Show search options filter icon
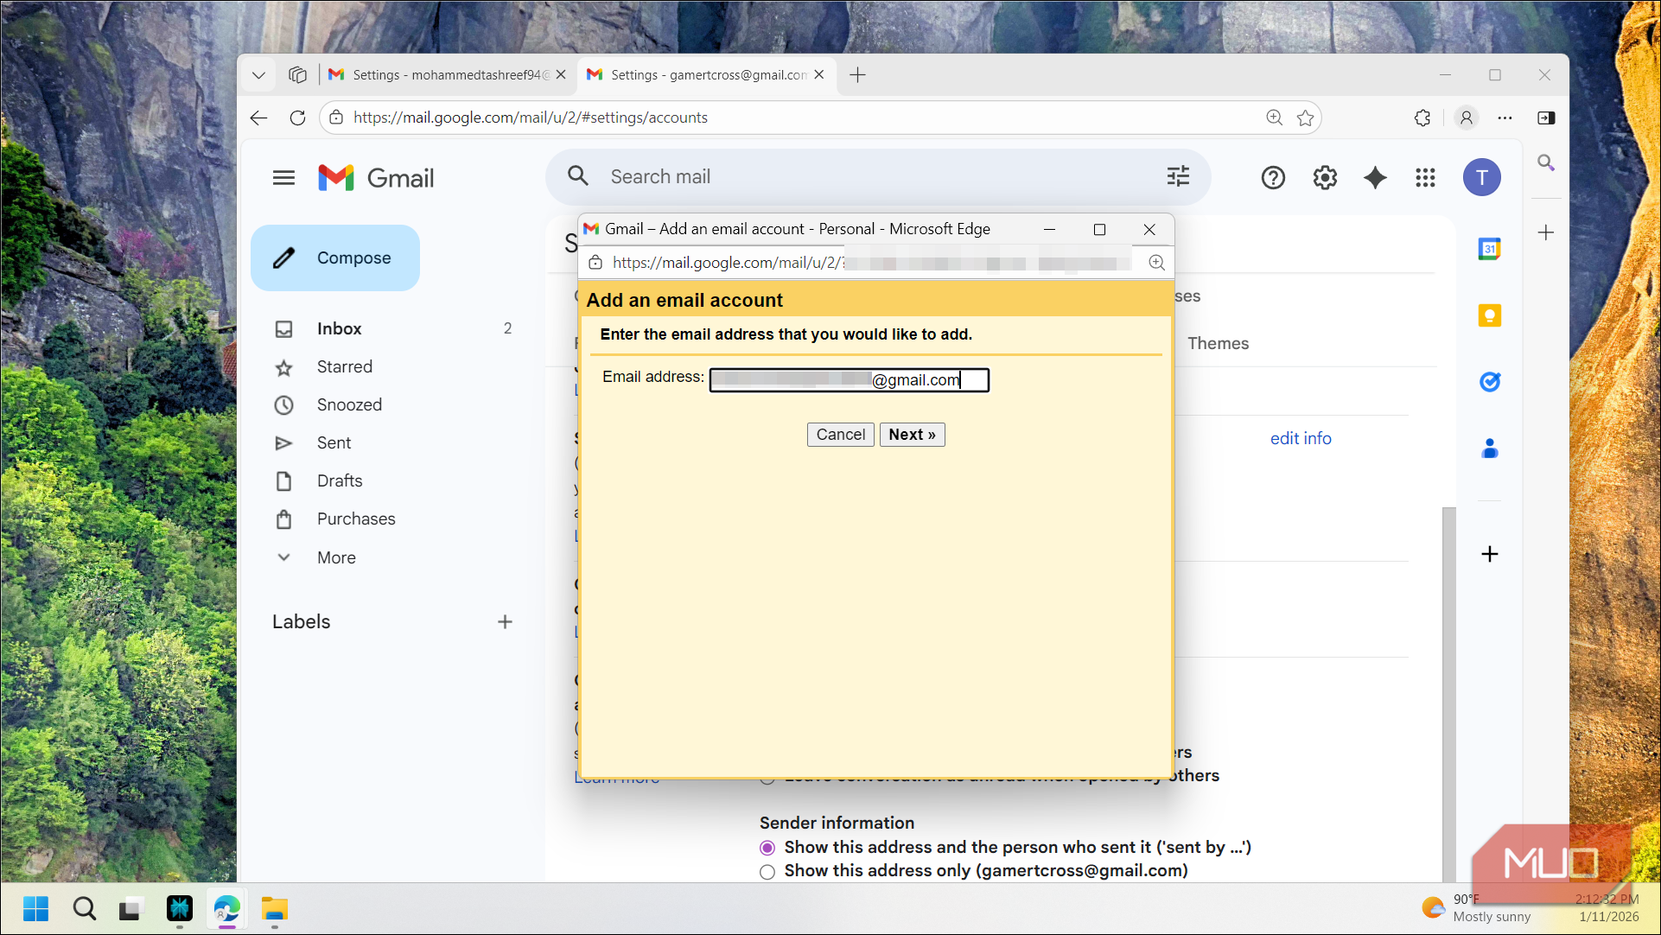1661x935 pixels. pos(1178,177)
